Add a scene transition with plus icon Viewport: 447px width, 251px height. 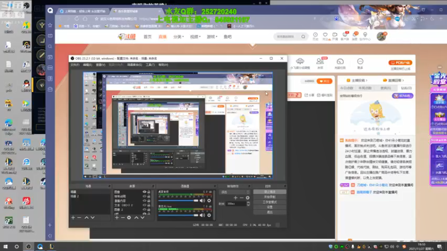click(235, 198)
